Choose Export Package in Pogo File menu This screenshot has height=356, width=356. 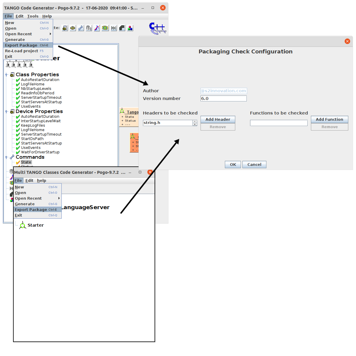click(x=28, y=45)
